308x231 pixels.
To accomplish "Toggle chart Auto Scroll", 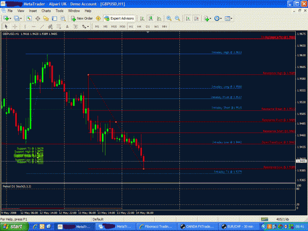I will 188,18.
